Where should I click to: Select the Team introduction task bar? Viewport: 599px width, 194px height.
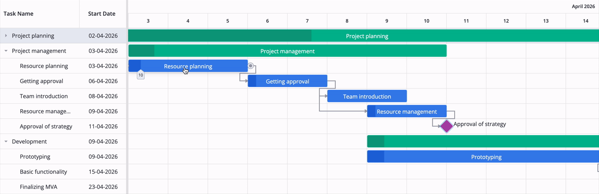coord(367,96)
